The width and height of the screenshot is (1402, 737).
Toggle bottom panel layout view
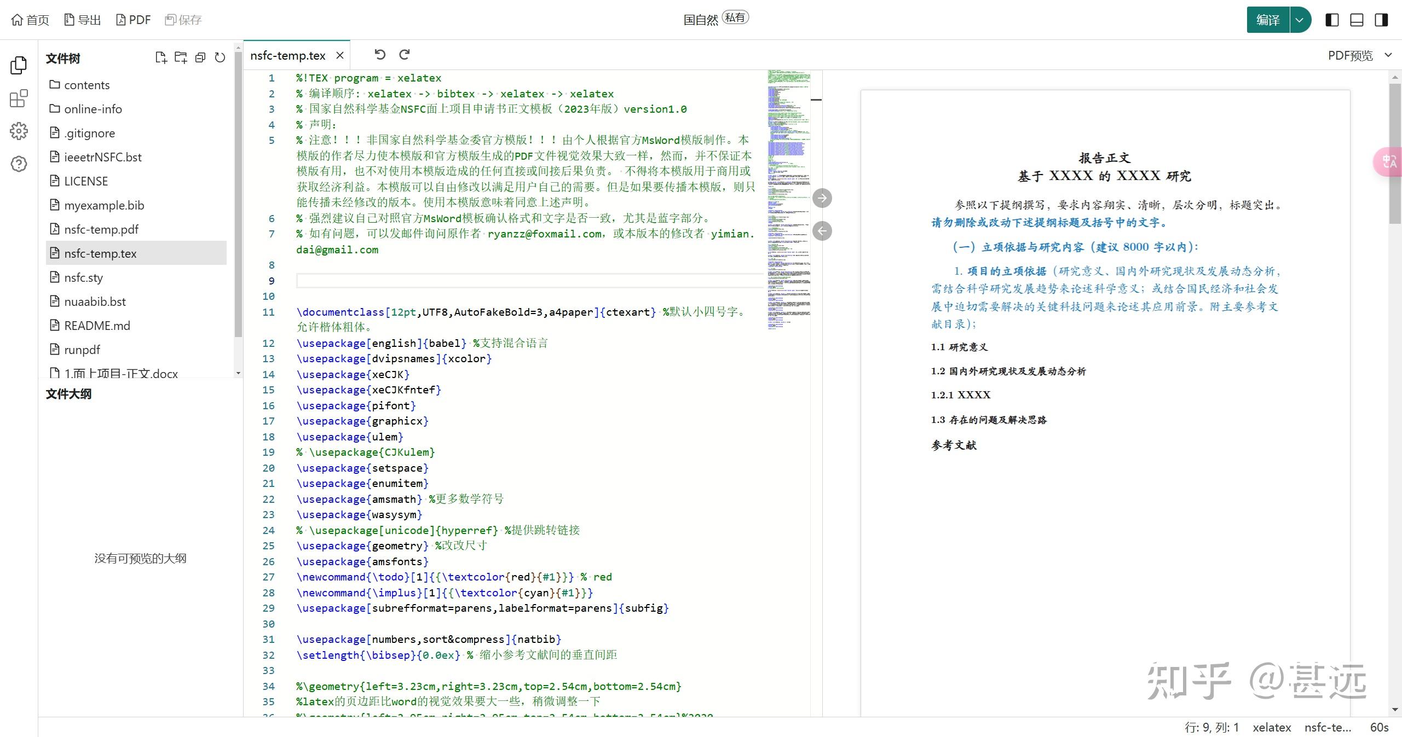1357,20
